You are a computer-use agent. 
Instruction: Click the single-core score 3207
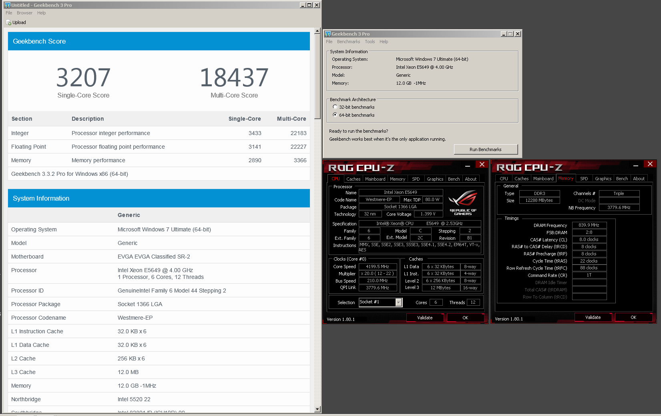coord(83,78)
